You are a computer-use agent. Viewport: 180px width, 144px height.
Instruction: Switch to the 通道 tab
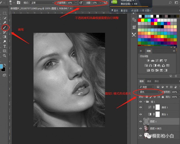click(149, 81)
